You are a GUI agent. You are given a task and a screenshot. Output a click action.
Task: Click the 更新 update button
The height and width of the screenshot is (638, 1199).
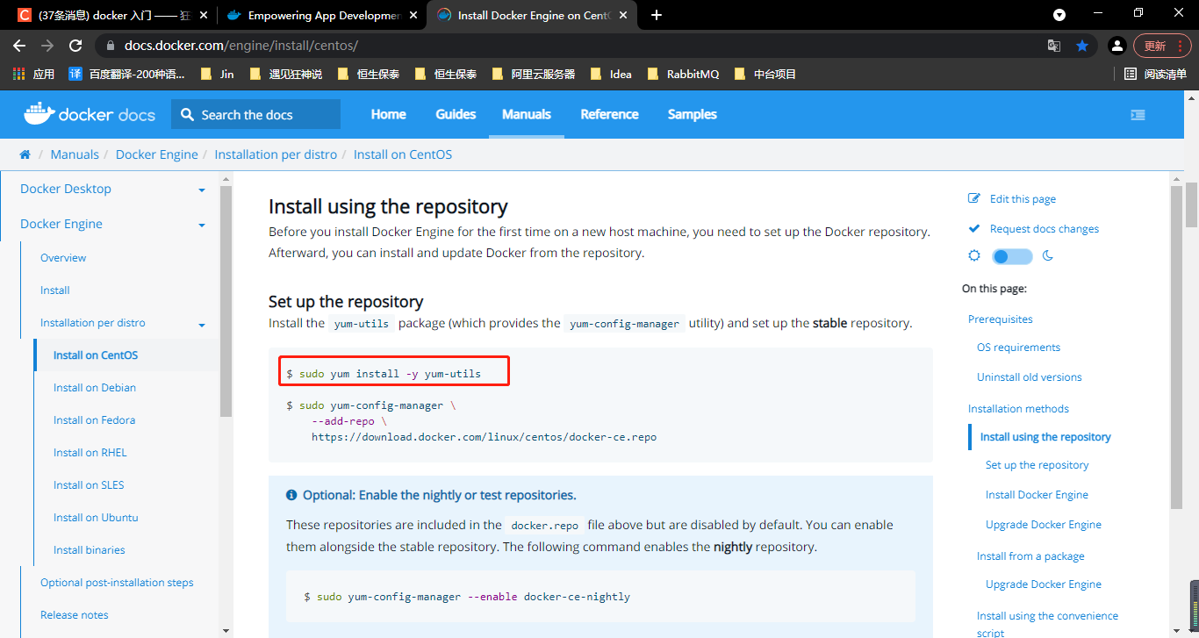point(1160,46)
